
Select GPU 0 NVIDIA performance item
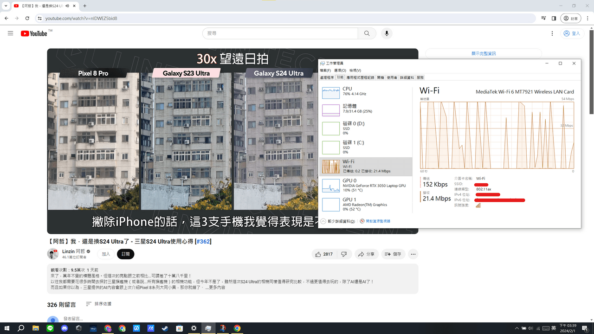pos(366,185)
